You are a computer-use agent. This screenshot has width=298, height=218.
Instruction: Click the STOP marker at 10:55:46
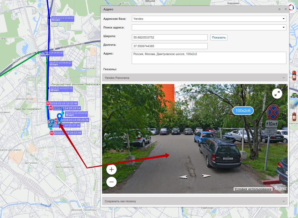tap(48, 103)
